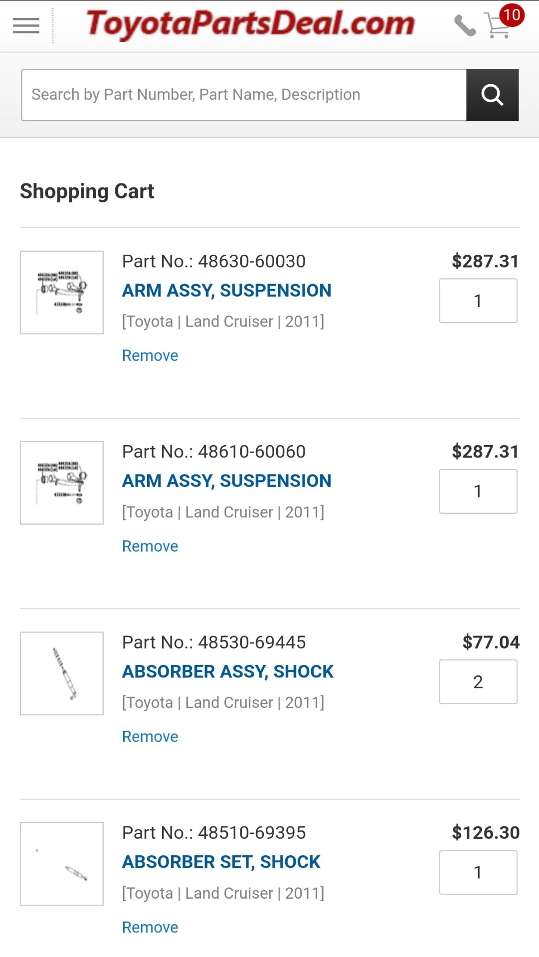Remove ABSORBER ASSY, SHOCK from cart

(x=150, y=737)
